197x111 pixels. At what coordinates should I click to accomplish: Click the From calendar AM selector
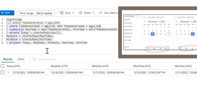(x=166, y=48)
